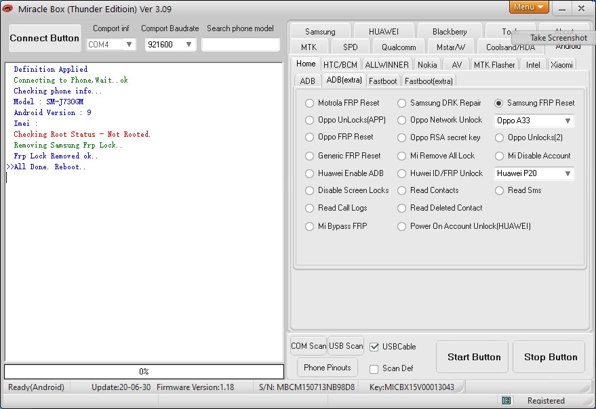Click the Phone Pinouts button
This screenshot has height=409, width=596.
pos(327,368)
